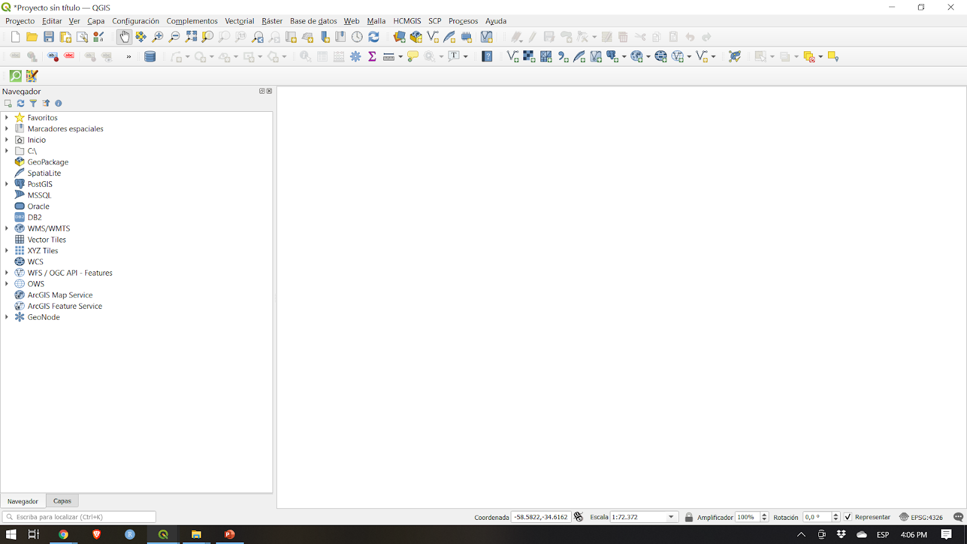Open a project using the folder icon
Viewport: 967px width, 544px height.
point(32,37)
